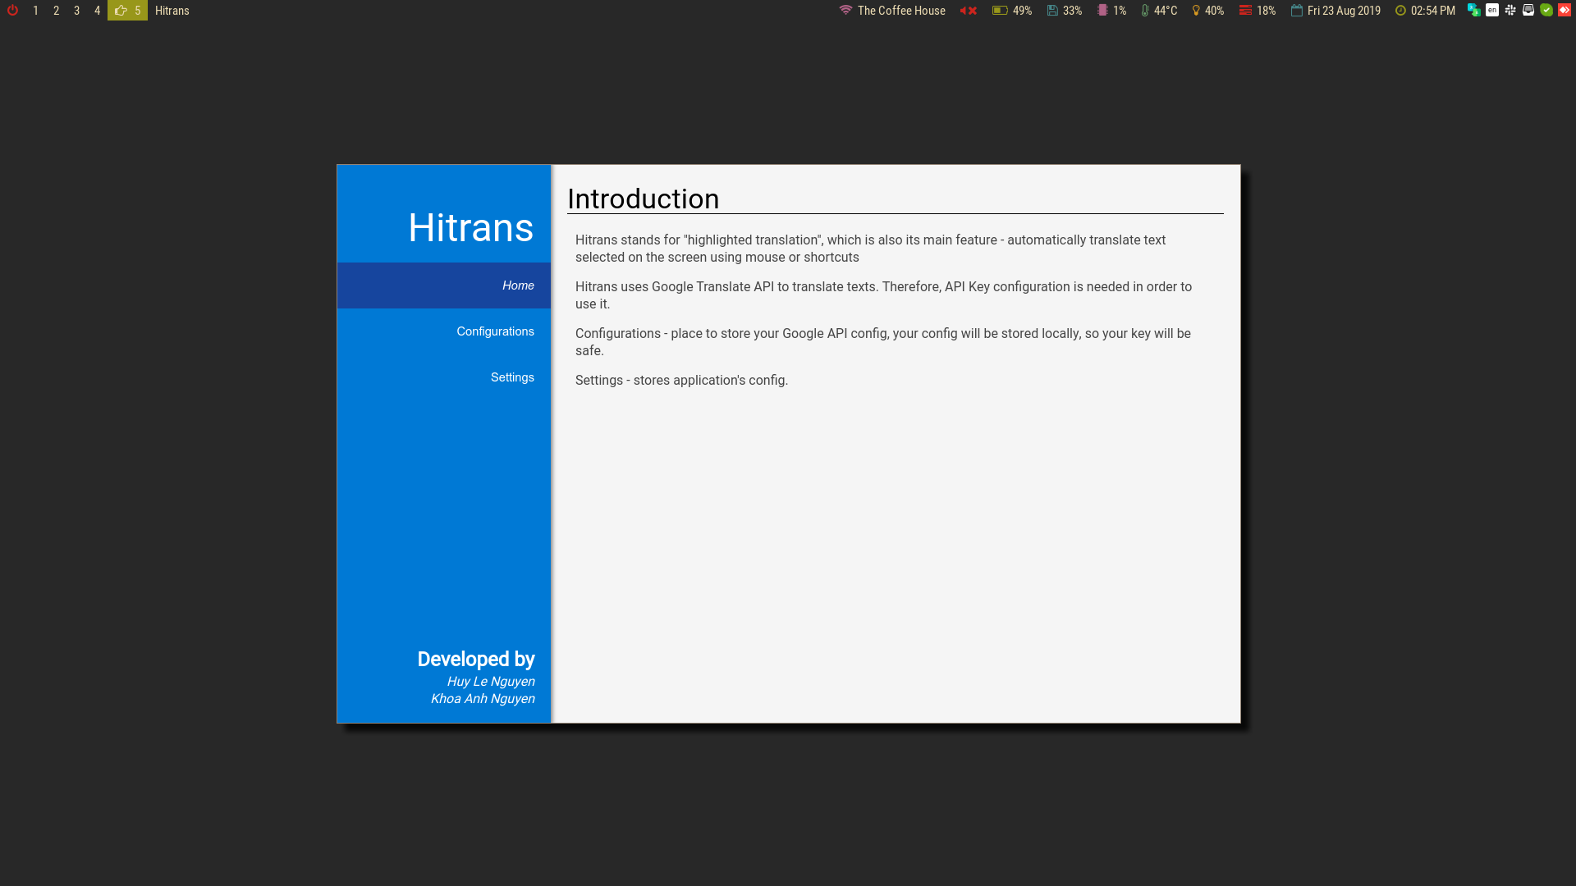Viewport: 1576px width, 886px height.
Task: Click the memory usage icon showing 18%
Action: (x=1245, y=11)
